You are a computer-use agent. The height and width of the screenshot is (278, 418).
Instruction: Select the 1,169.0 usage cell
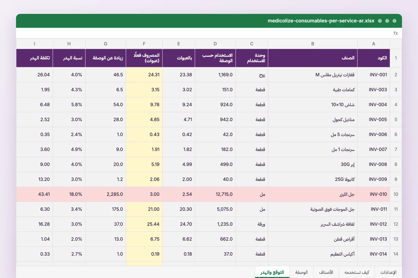coord(215,75)
